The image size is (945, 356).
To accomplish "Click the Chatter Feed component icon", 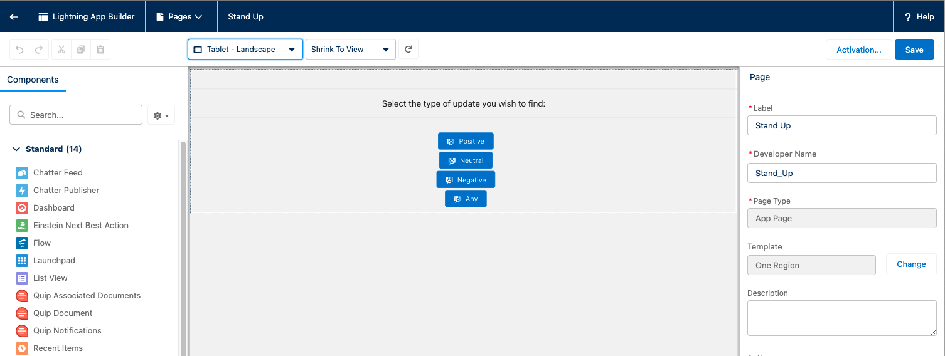I will (22, 172).
